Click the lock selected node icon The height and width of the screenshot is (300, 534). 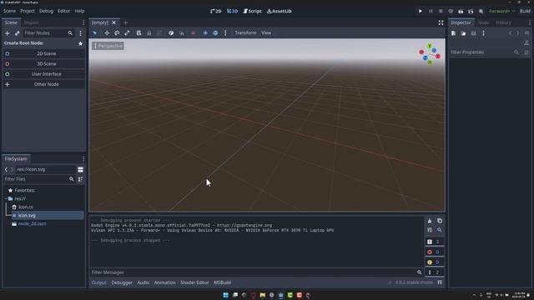click(x=149, y=33)
